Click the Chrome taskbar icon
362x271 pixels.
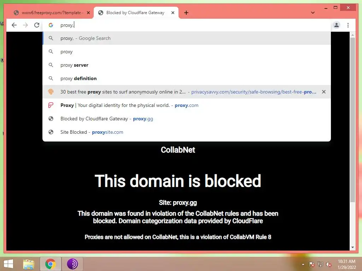[51, 264]
